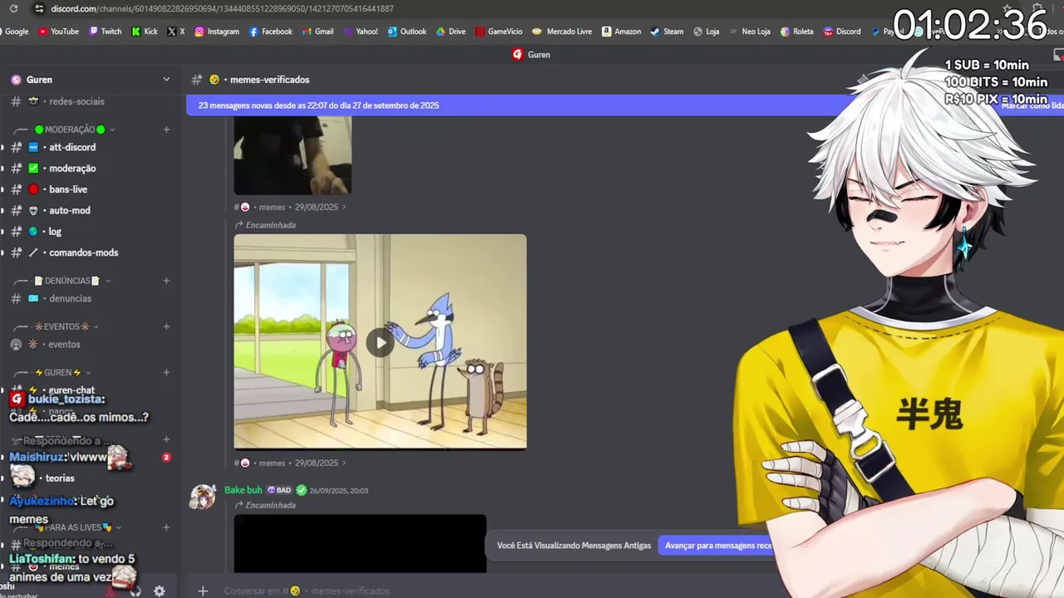Collapse the DENÚNCIAS category
The width and height of the screenshot is (1064, 598).
(73, 281)
